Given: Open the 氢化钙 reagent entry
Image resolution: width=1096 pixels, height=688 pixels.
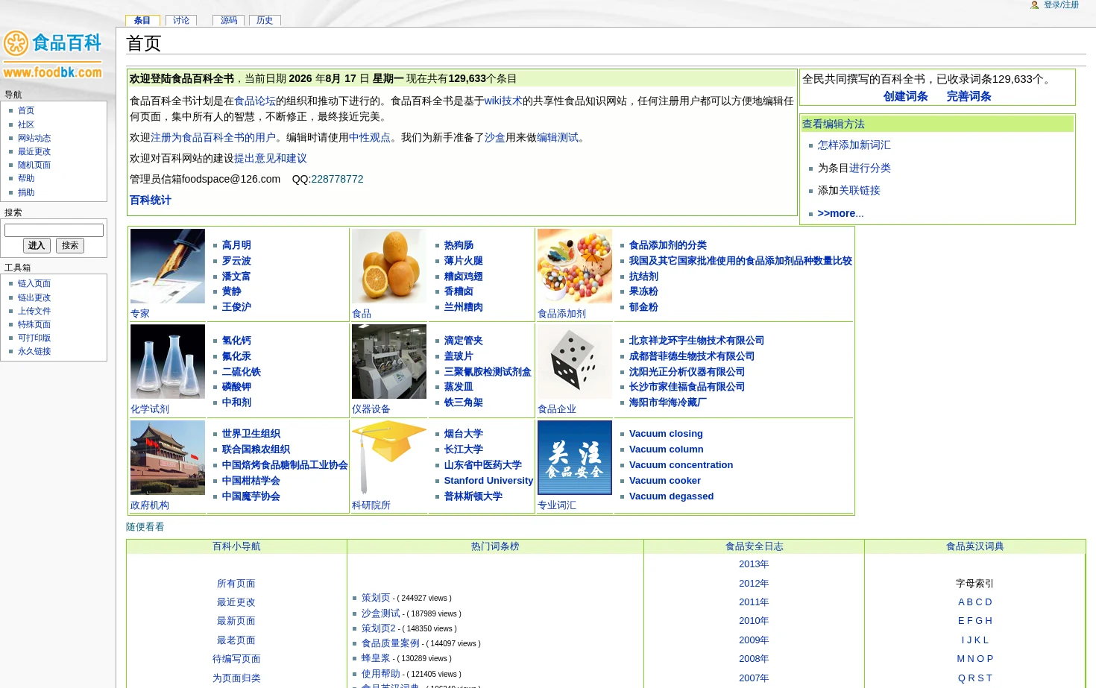Looking at the screenshot, I should 236,340.
